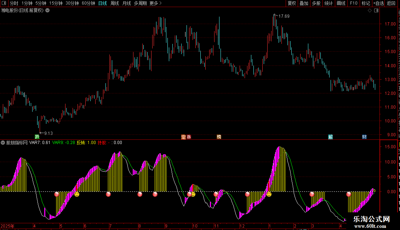Click the 统计 statistics button
The width and height of the screenshot is (400, 230).
pyautogui.click(x=328, y=3)
